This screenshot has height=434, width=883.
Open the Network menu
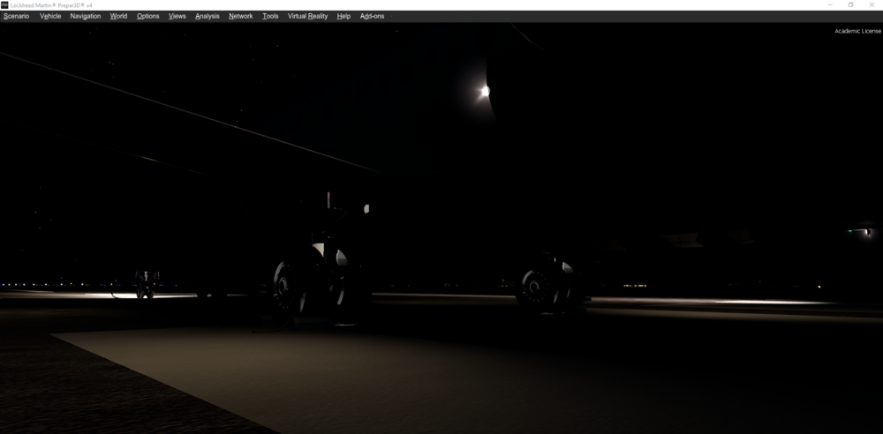pos(240,16)
